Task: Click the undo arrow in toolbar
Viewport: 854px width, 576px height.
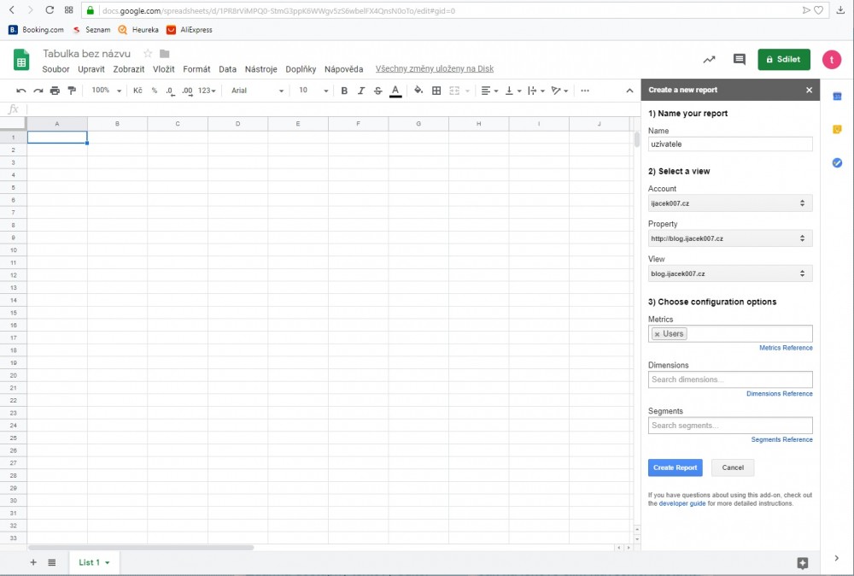Action: tap(21, 91)
